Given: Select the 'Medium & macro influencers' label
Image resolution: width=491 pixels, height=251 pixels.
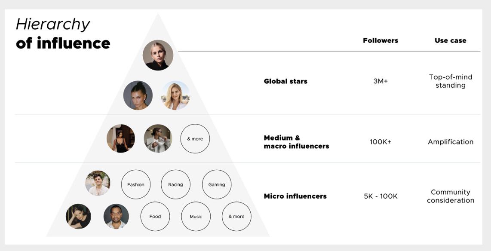Looking at the screenshot, I should 296,142.
